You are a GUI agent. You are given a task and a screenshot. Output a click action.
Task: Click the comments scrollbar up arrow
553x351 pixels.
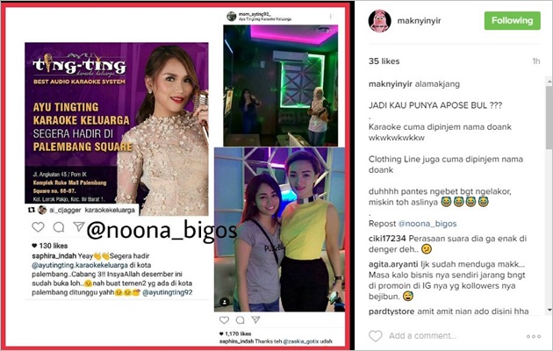point(549,82)
